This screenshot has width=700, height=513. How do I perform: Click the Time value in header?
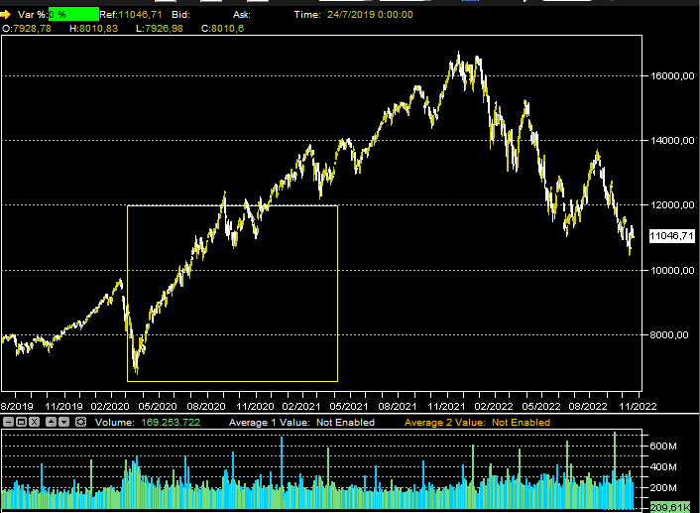pyautogui.click(x=367, y=15)
